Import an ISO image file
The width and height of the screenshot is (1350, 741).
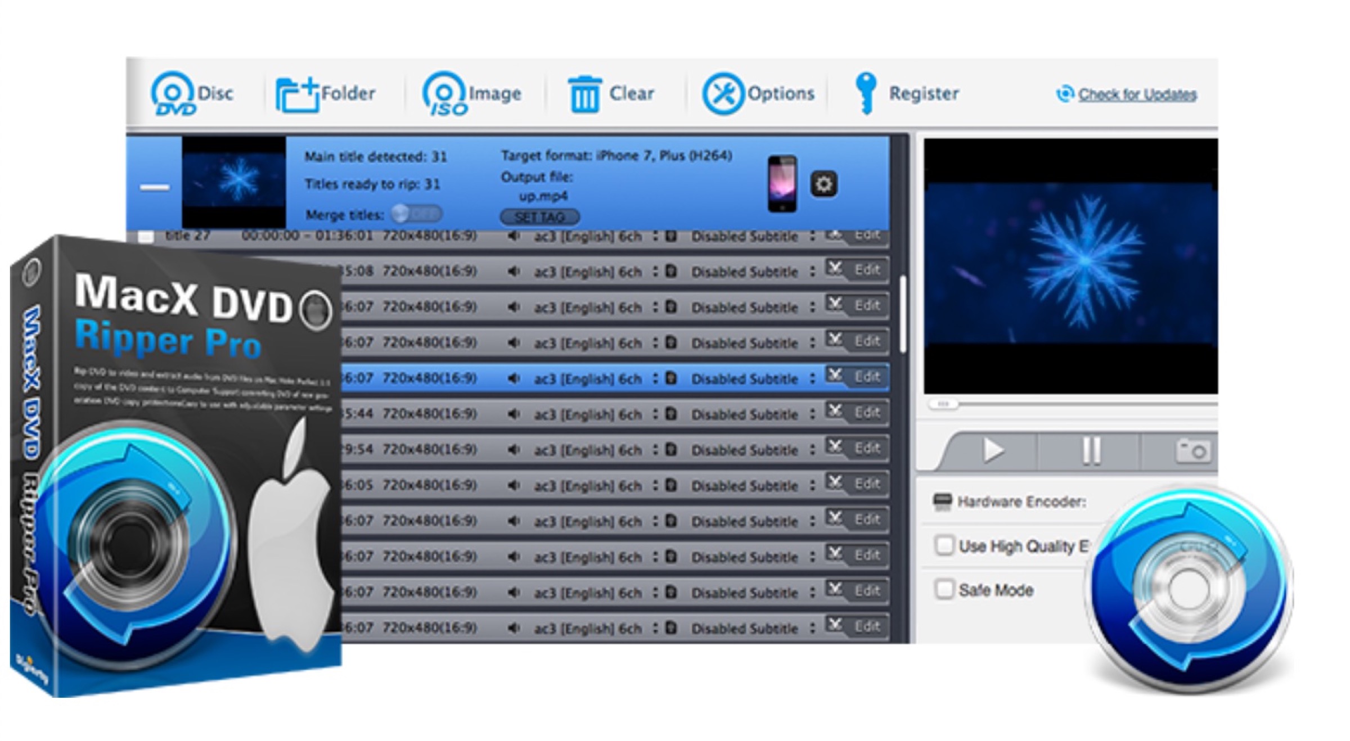pyautogui.click(x=444, y=93)
